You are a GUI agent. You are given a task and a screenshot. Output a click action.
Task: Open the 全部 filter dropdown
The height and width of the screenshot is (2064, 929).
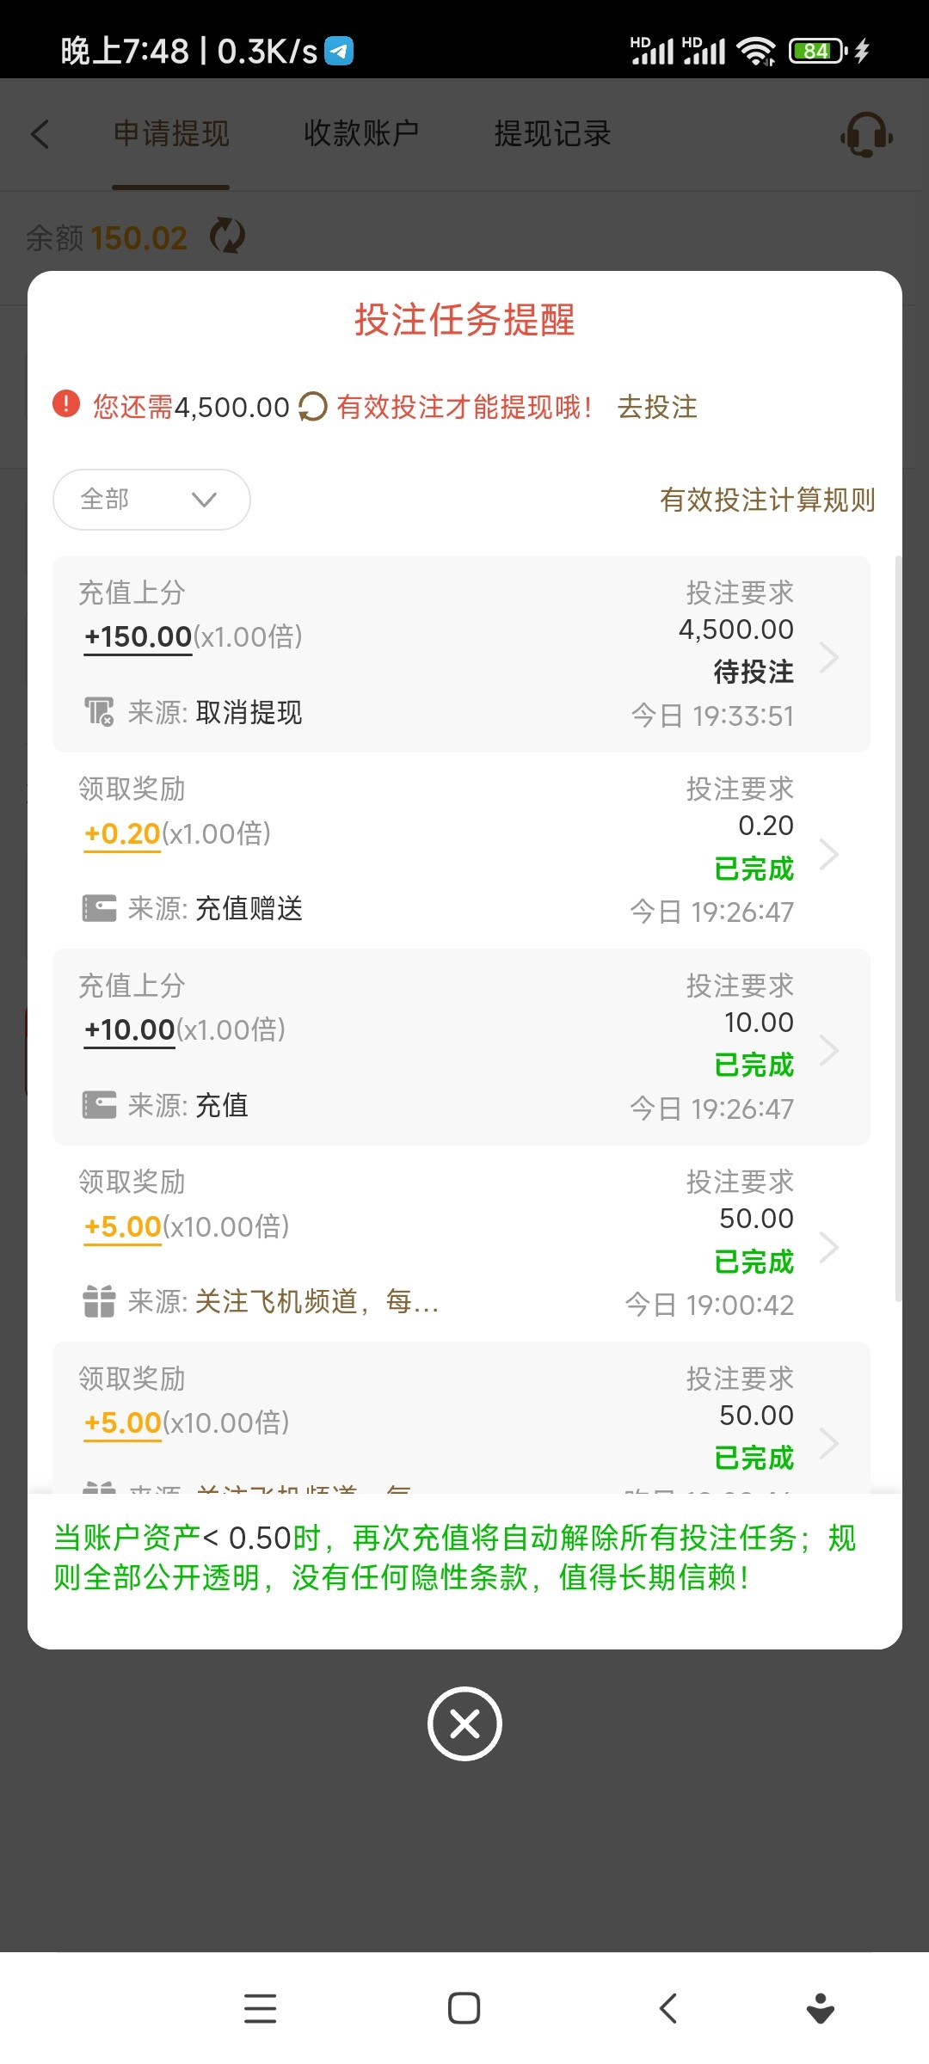151,500
